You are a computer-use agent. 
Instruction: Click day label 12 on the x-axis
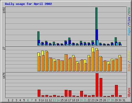[50, 100]
